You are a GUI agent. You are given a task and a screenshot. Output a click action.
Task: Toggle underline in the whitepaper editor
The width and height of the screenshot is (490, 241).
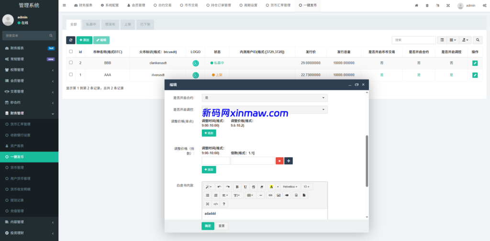(245, 186)
